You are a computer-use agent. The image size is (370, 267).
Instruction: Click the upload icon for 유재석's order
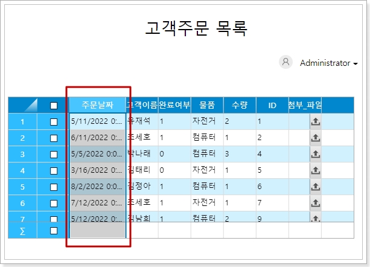(x=315, y=121)
